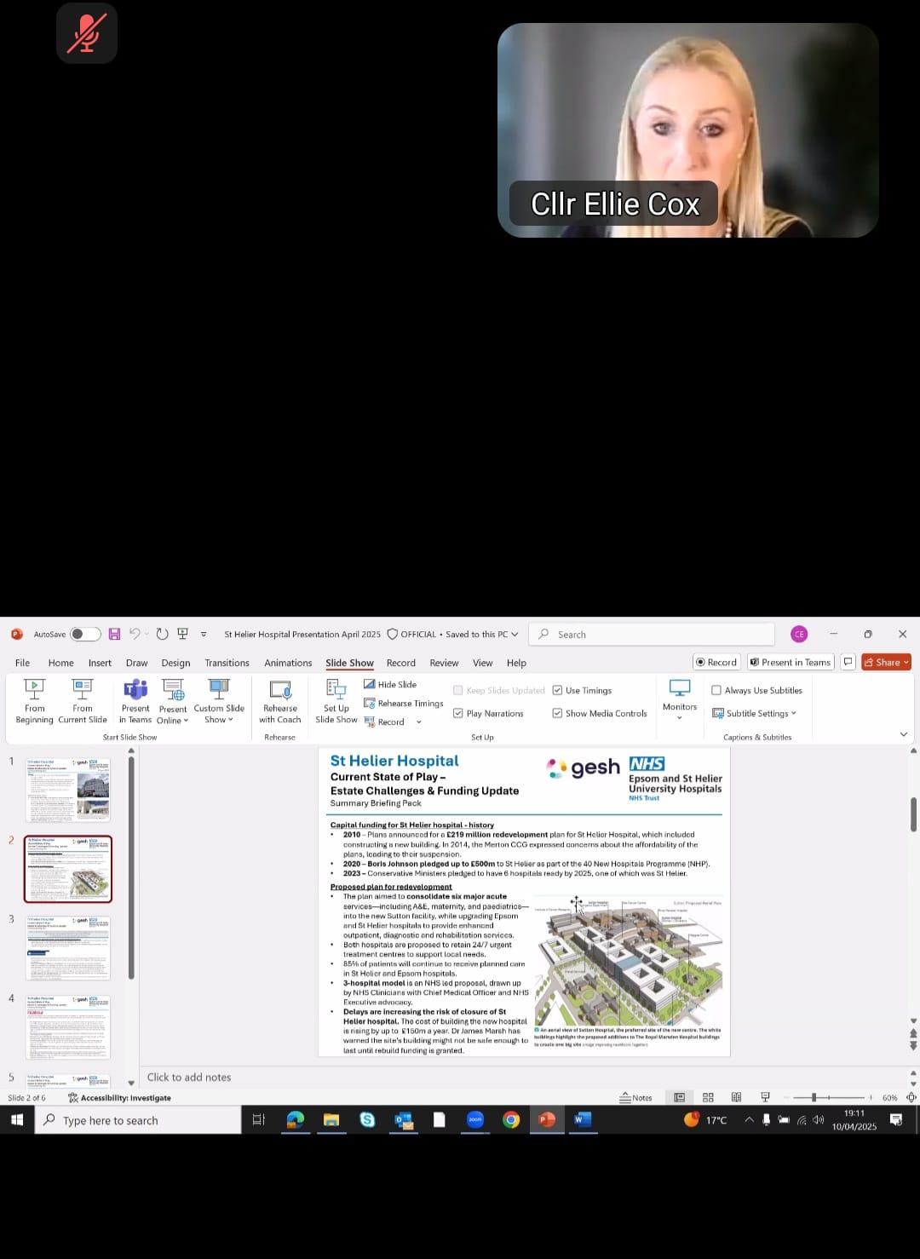Click the Share button
The image size is (920, 1259).
(x=886, y=662)
